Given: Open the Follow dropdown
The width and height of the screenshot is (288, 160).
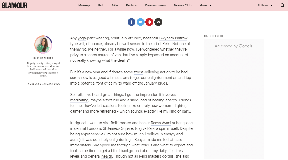Looking at the screenshot, I should click(x=265, y=5).
